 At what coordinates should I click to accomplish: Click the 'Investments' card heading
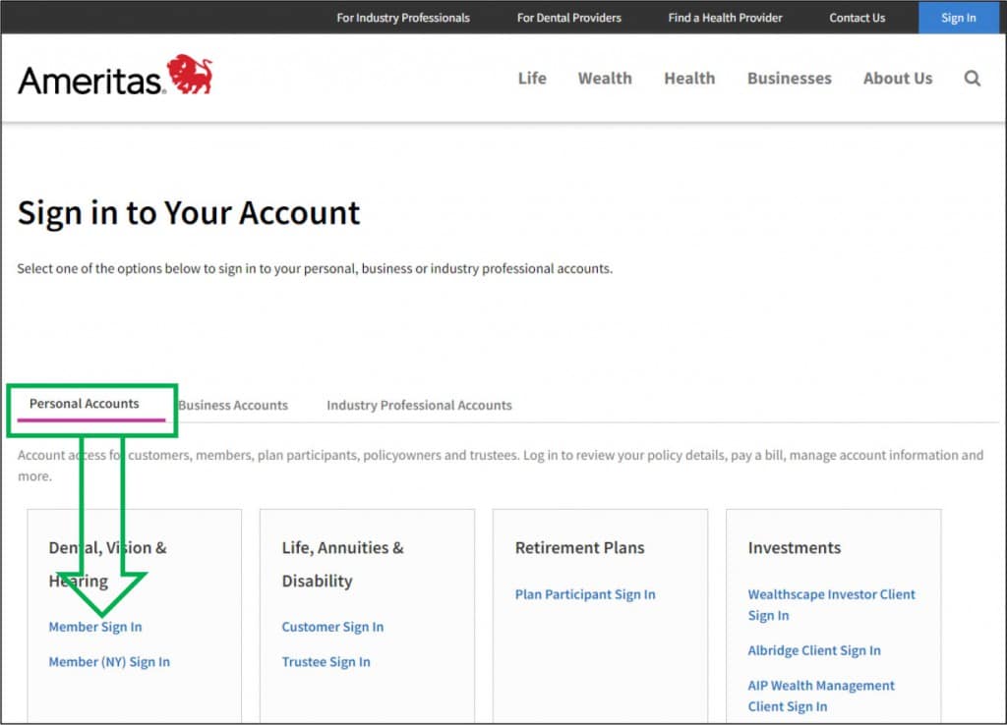point(794,548)
